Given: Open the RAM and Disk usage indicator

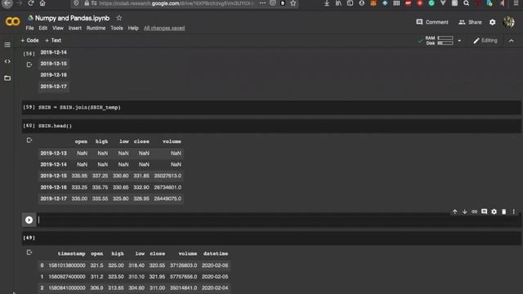Looking at the screenshot, I should tap(439, 41).
